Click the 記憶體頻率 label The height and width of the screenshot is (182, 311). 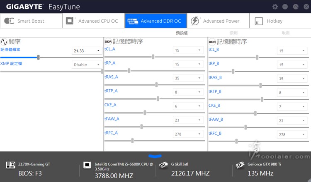pos(10,50)
